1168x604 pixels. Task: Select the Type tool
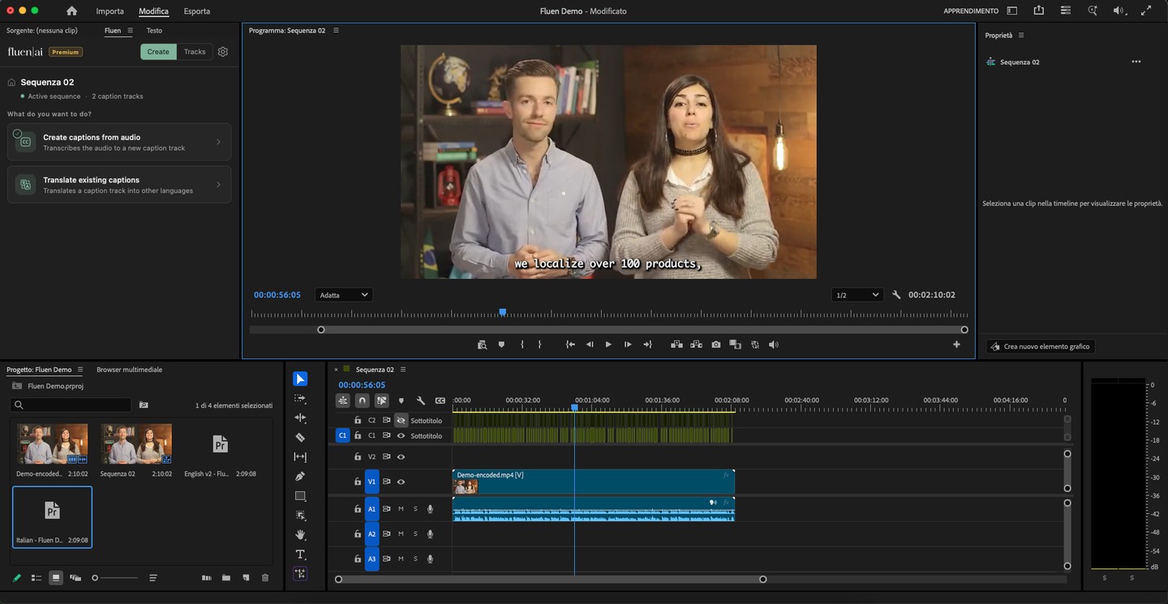[300, 555]
